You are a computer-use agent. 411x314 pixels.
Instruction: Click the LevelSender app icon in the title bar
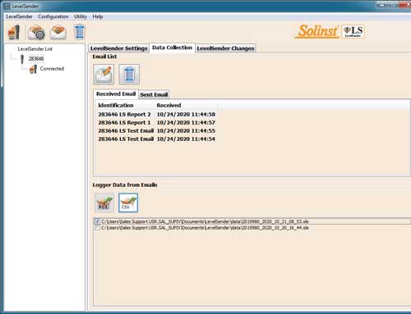(x=7, y=6)
